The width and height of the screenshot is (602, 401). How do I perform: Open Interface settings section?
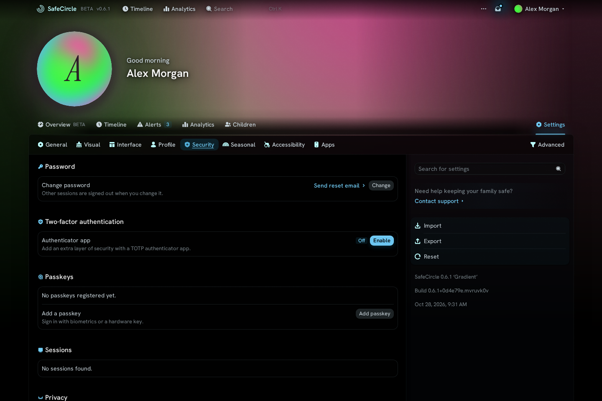[x=125, y=145]
